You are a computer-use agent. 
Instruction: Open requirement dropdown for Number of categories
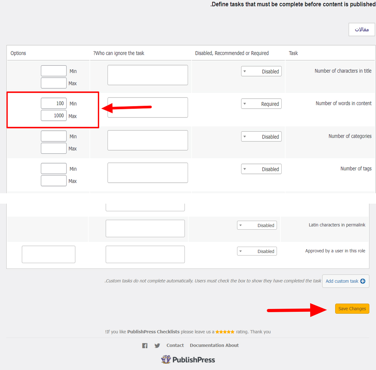coord(261,137)
